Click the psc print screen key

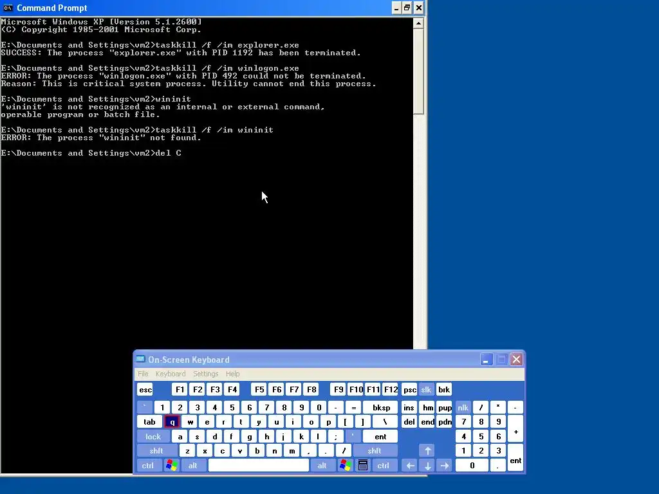[x=410, y=389]
